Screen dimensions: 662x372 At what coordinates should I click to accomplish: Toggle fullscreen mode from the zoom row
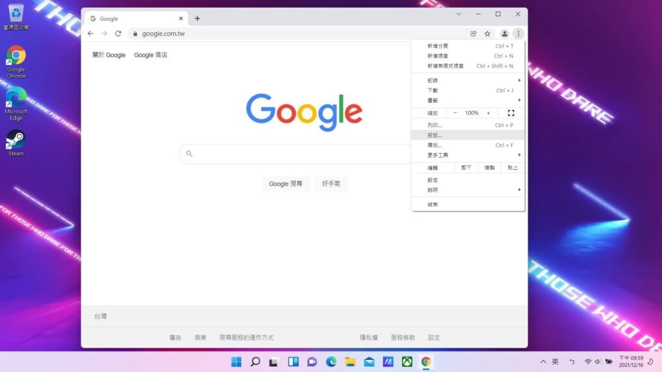click(511, 113)
